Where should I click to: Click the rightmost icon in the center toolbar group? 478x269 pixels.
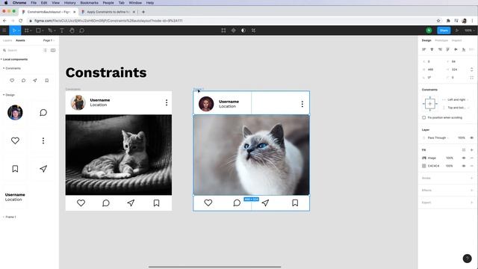(253, 31)
